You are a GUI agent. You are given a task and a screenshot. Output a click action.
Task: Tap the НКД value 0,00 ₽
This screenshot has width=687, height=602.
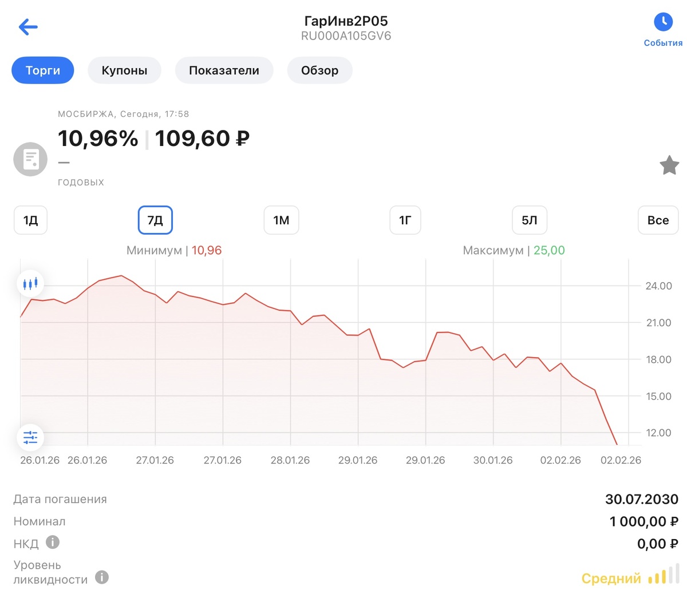click(658, 544)
